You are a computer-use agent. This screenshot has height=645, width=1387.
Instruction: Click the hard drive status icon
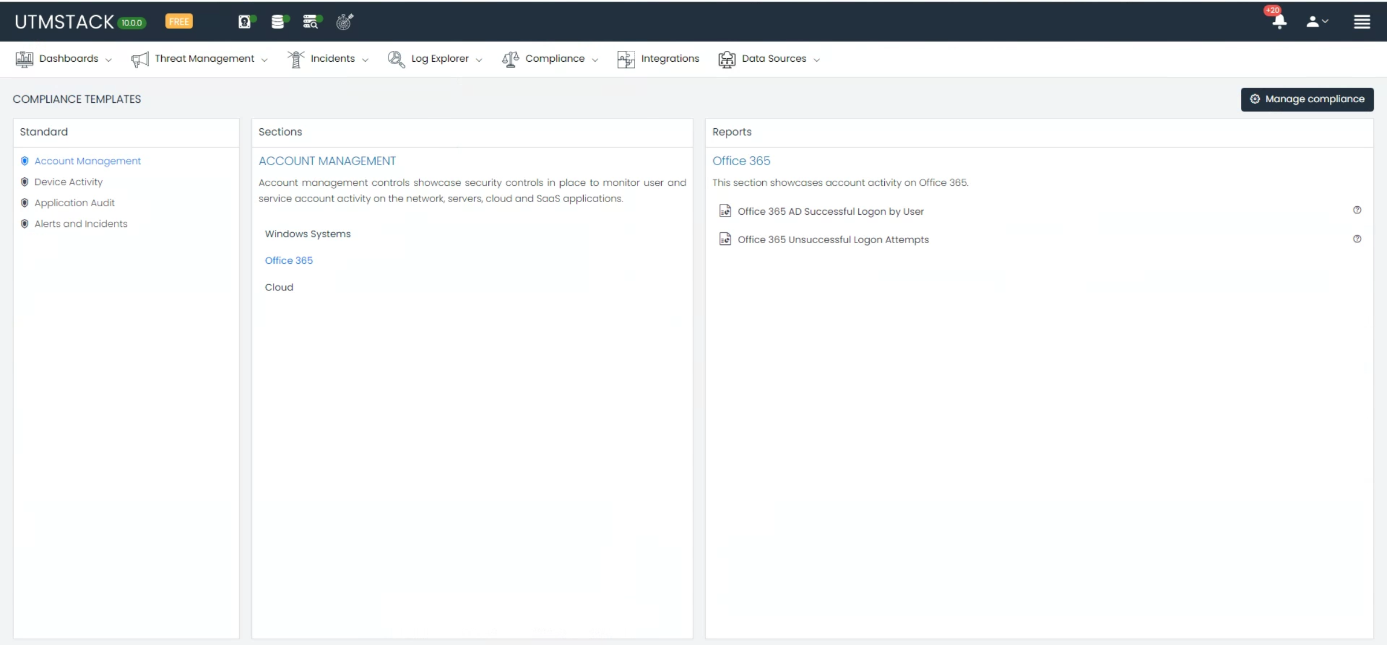coord(246,22)
